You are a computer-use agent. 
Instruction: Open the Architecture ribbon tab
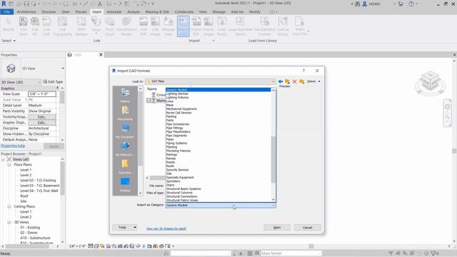click(x=26, y=11)
